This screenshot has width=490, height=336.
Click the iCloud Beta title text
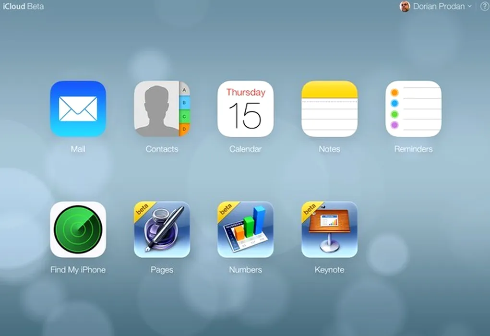[x=23, y=6]
